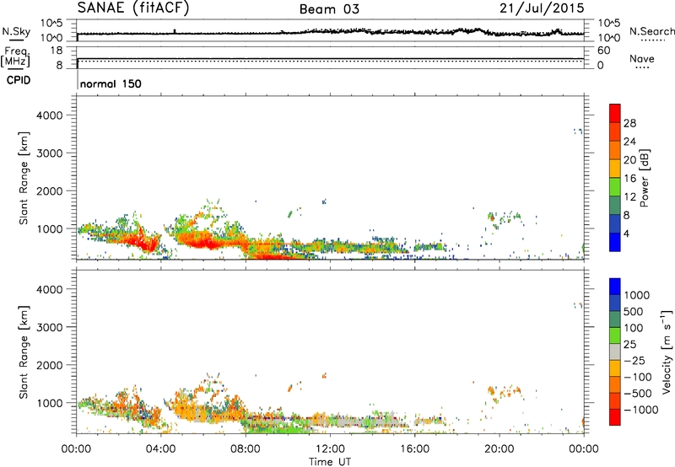Click the 12:00 time axis label
The width and height of the screenshot is (675, 467).
coord(330,449)
